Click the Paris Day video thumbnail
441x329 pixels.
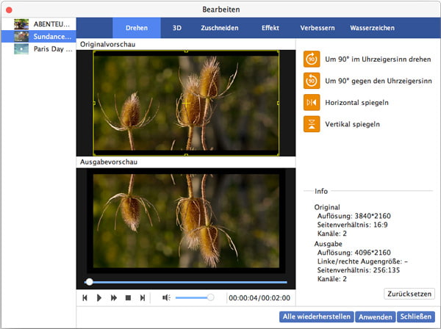coord(21,49)
